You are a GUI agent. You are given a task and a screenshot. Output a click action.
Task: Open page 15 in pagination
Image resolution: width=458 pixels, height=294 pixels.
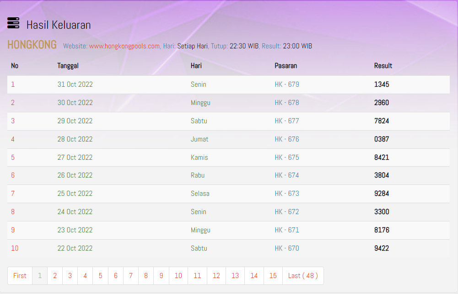[x=273, y=276]
